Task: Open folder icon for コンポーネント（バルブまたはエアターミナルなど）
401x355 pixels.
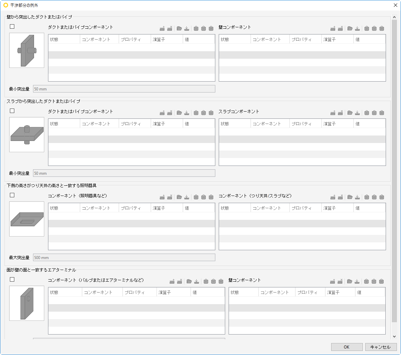Action: coord(189,281)
